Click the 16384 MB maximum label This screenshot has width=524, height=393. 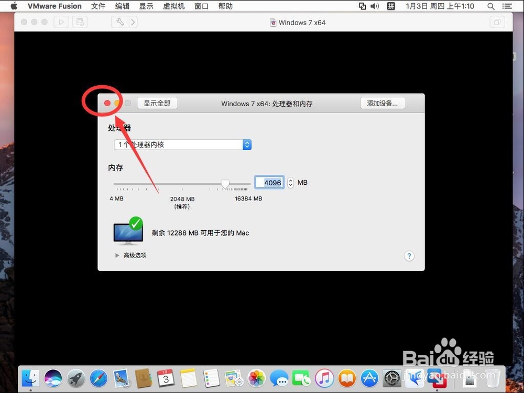[x=248, y=198]
